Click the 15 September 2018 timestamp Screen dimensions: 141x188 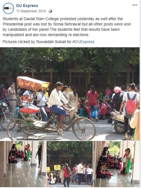pyautogui.click(x=31, y=11)
